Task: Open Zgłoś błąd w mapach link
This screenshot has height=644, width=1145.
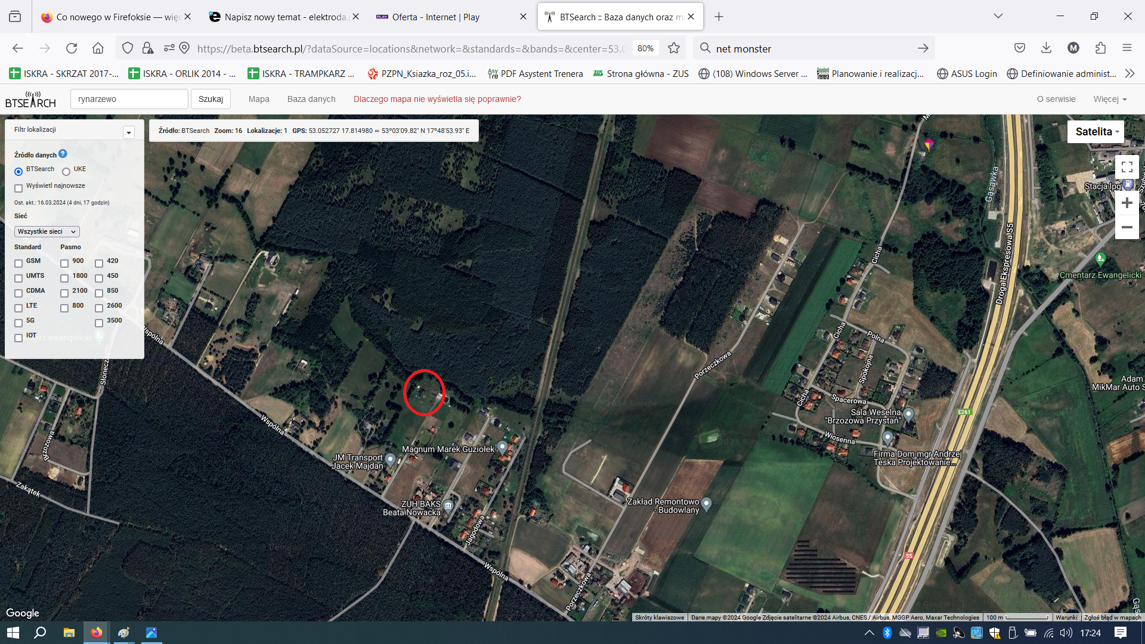Action: tap(1113, 618)
